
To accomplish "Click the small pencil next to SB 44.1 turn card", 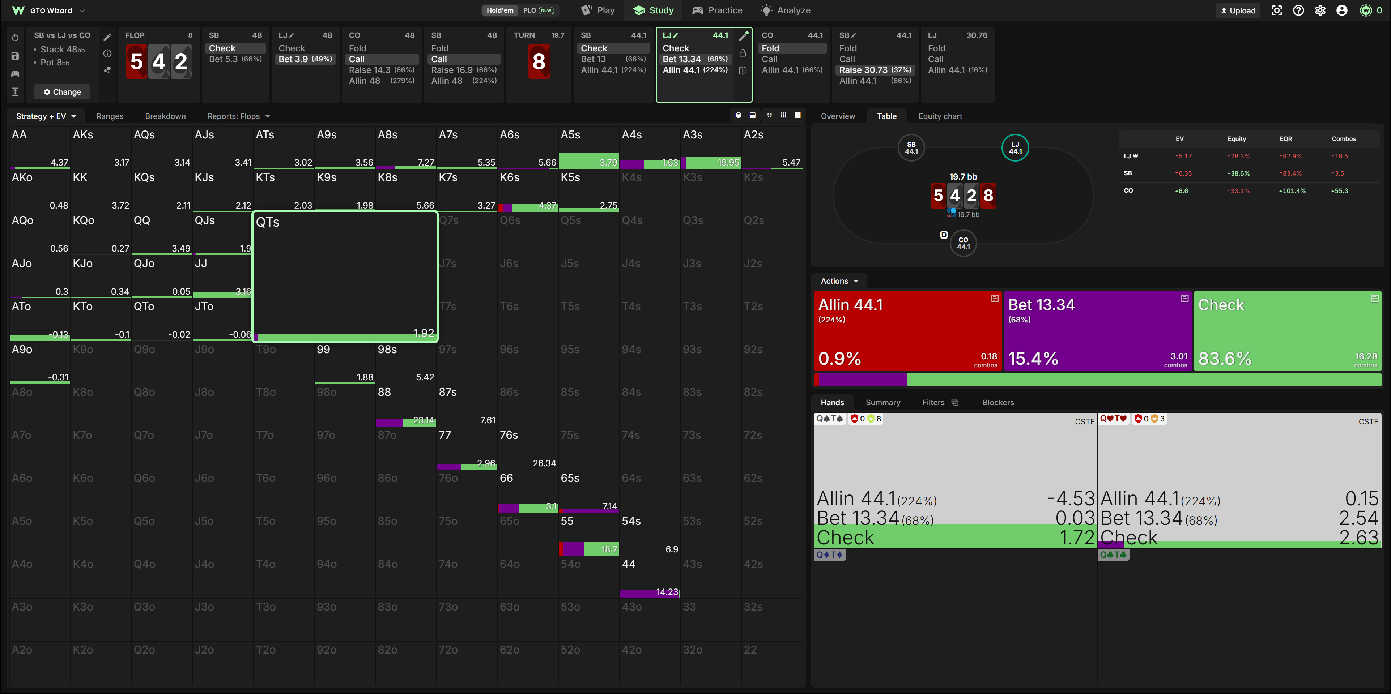I will [854, 35].
